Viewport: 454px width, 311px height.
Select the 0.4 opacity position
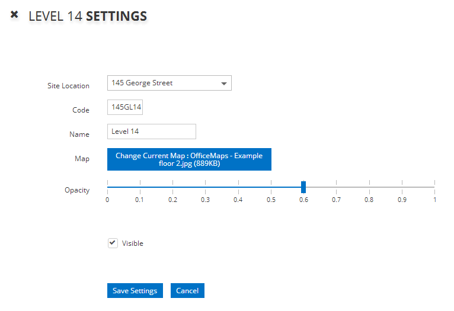pos(238,187)
